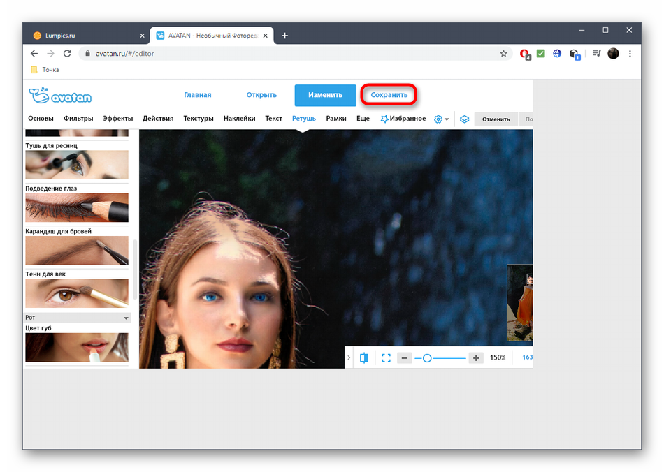
Task: Switch to the Наклейки tab
Action: point(239,119)
